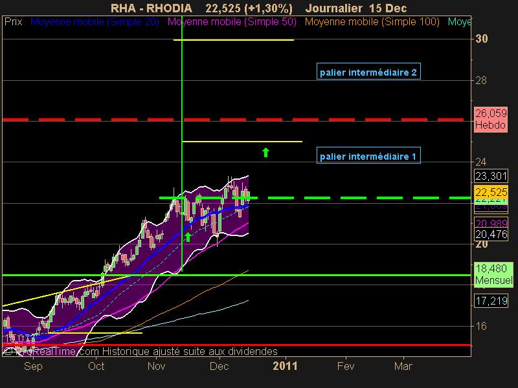
Task: Click 'Moyenne mobile (Simple 20)' legend entry
Action: (x=95, y=22)
